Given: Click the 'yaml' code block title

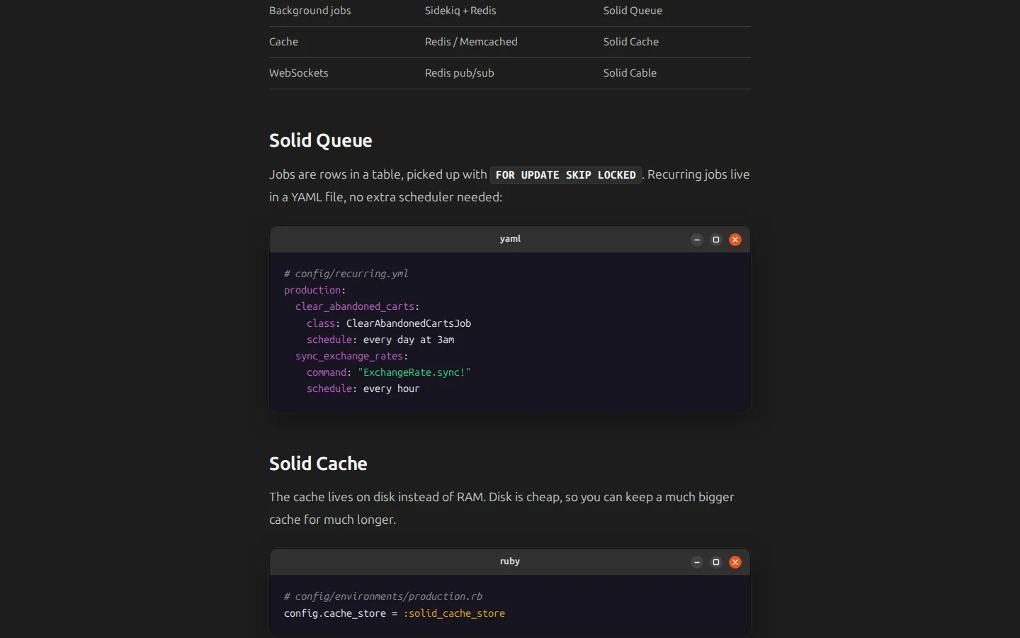Looking at the screenshot, I should 510,239.
